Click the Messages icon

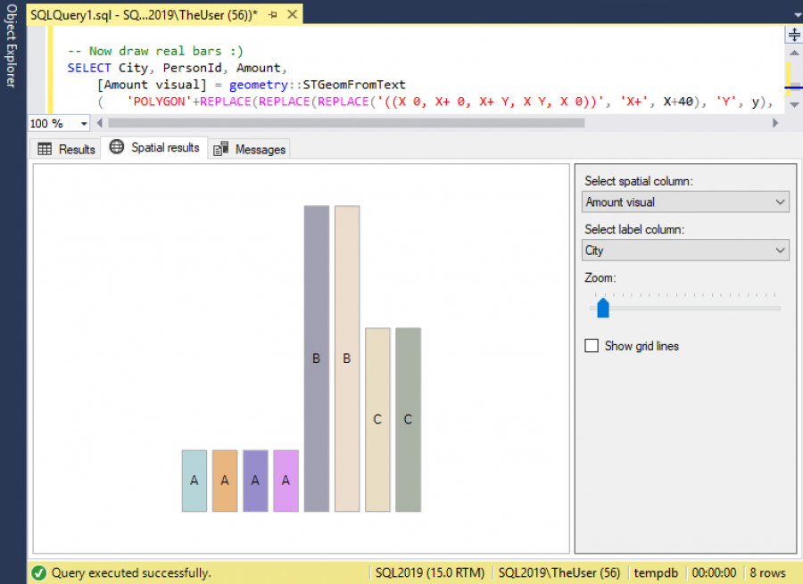pyautogui.click(x=220, y=148)
